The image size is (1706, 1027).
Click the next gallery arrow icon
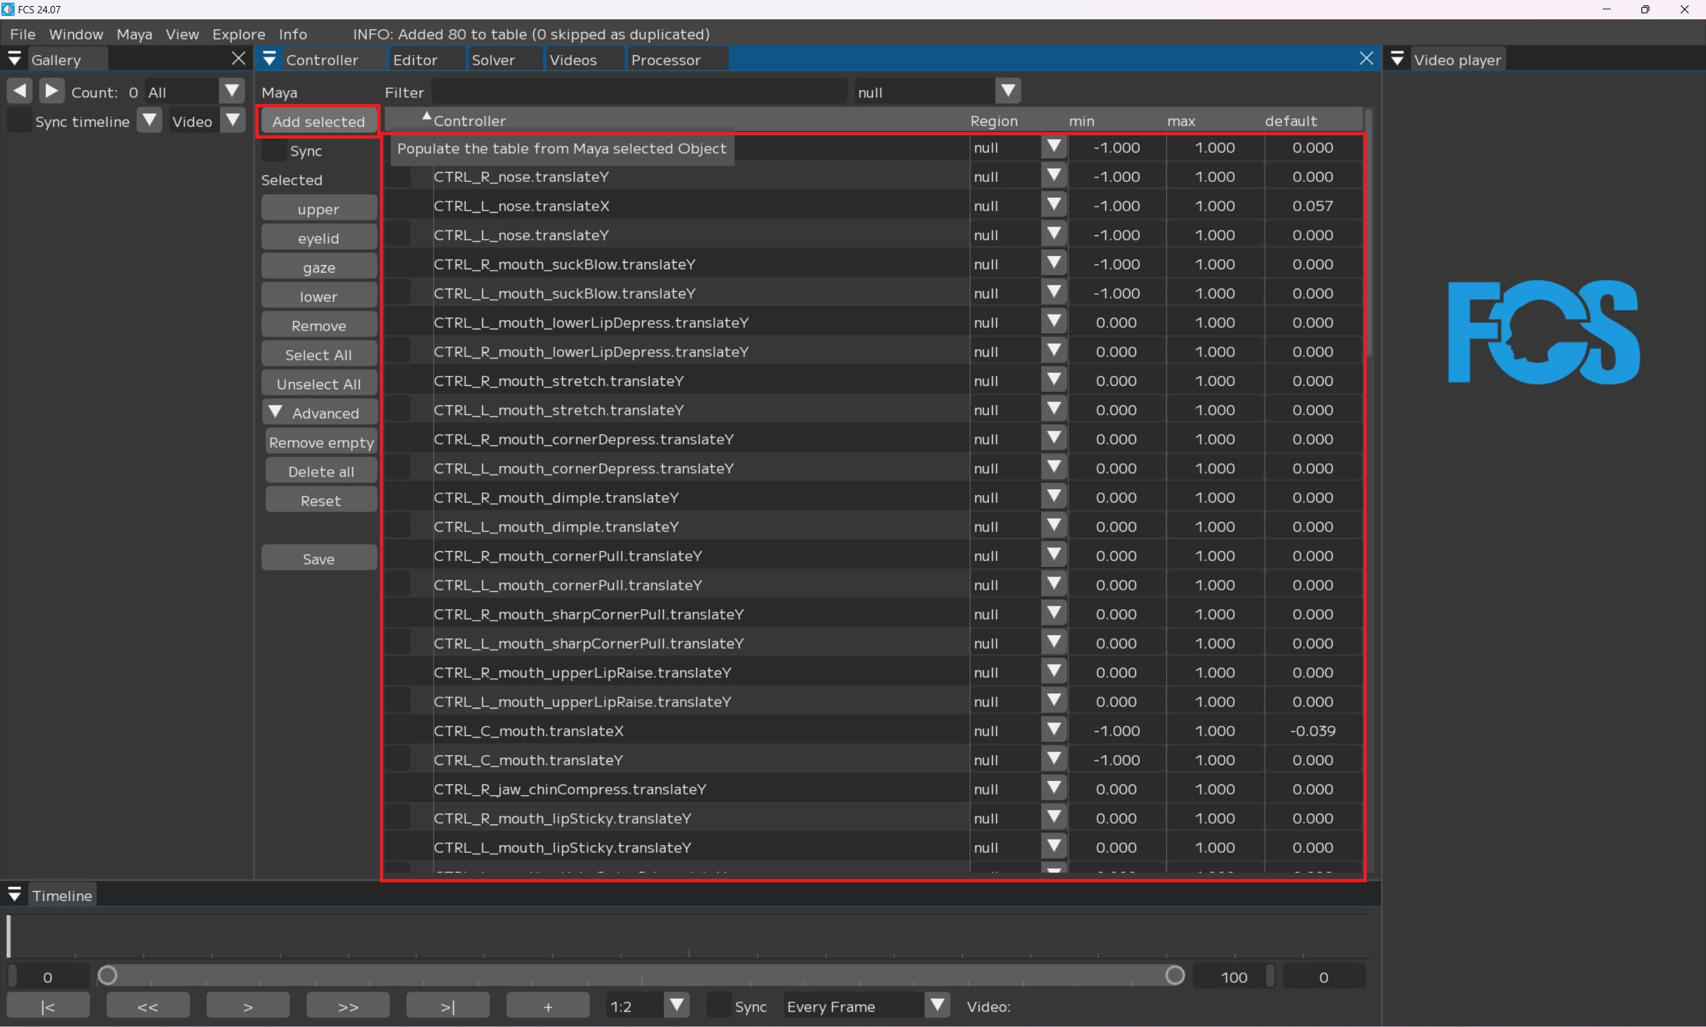point(51,91)
